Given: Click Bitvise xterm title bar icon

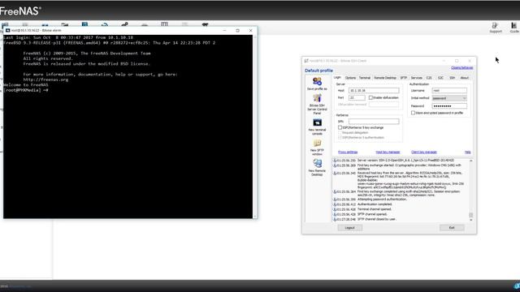Looking at the screenshot, I should (x=7, y=31).
